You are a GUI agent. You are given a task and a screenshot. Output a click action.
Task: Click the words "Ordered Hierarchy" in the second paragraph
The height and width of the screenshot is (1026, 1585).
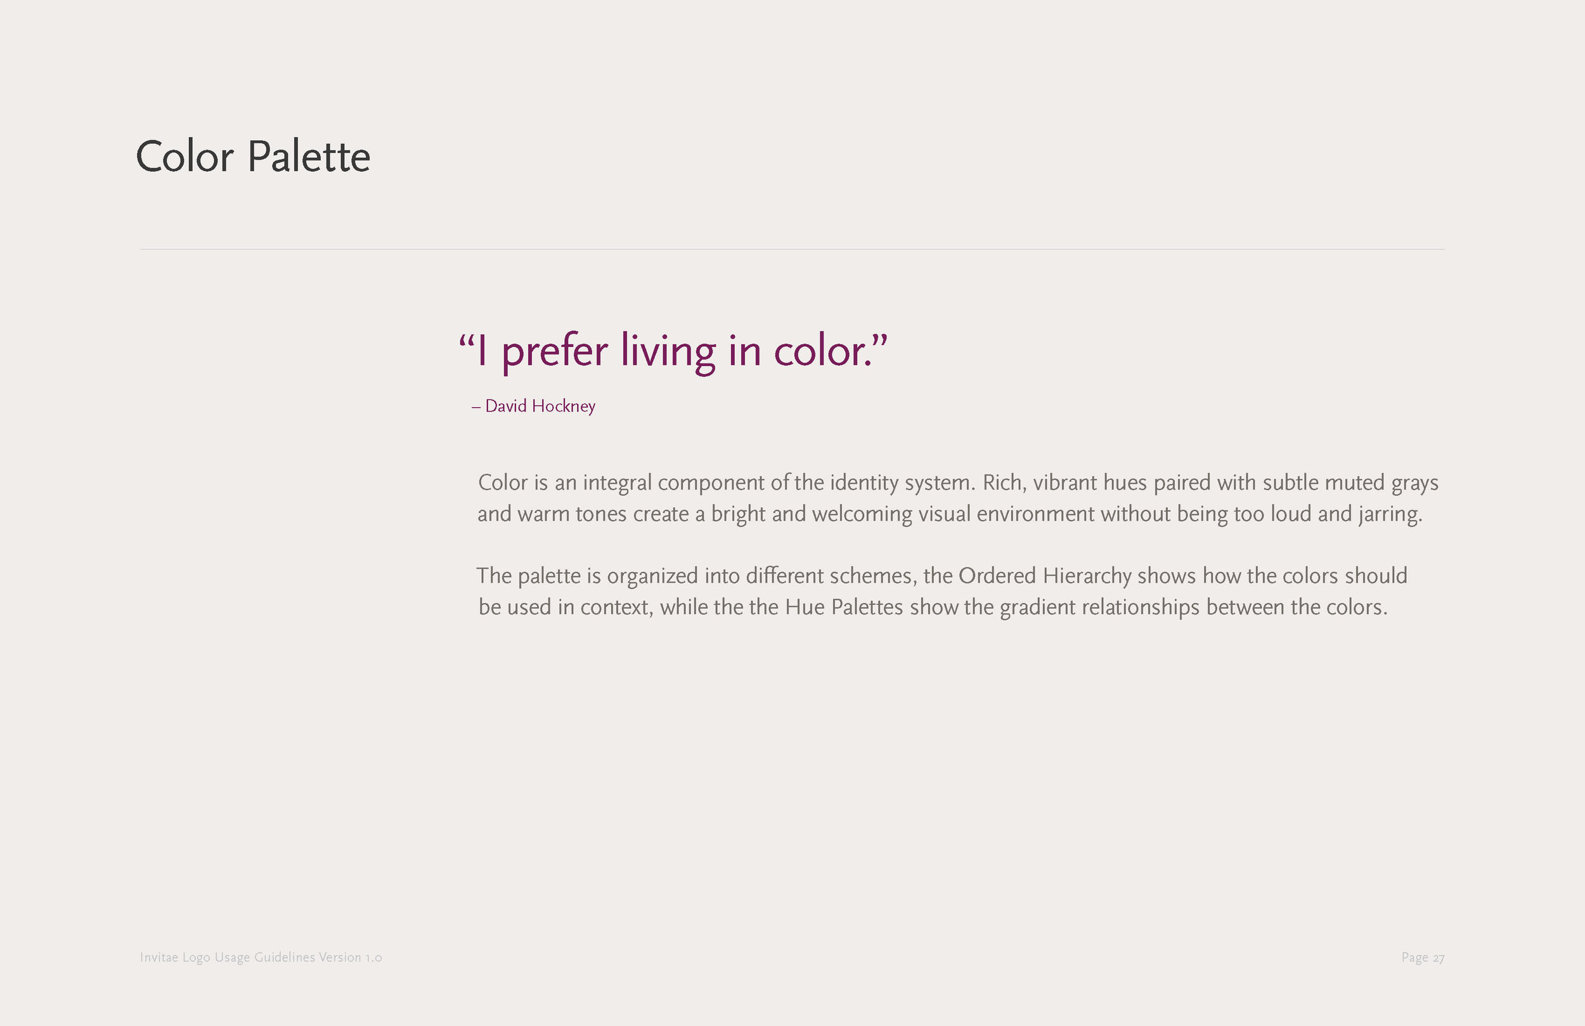[x=1045, y=576]
